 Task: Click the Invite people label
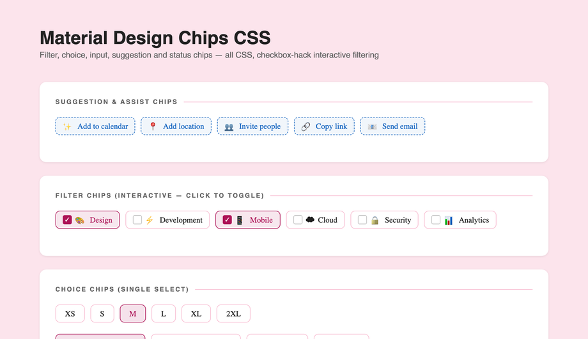click(260, 126)
